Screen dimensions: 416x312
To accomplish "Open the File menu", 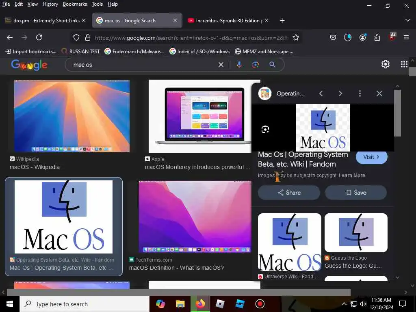I will pos(6,4).
